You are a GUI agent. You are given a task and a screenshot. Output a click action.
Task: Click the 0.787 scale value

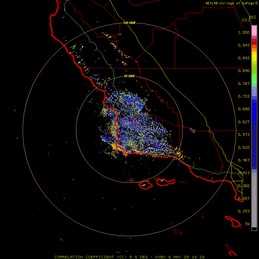(x=244, y=83)
